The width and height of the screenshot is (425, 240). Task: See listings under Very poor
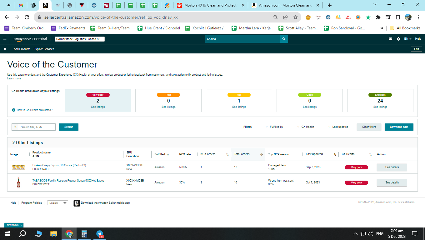(x=98, y=107)
